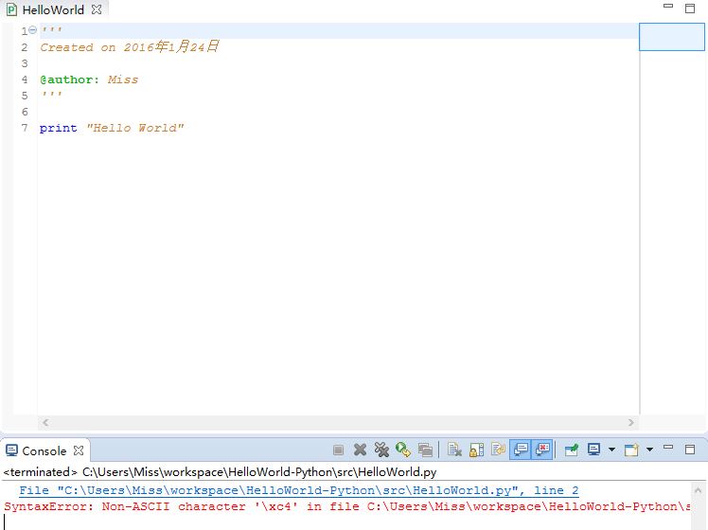The height and width of the screenshot is (530, 708).
Task: Clear the console output with the page-X icon
Action: coord(454,450)
